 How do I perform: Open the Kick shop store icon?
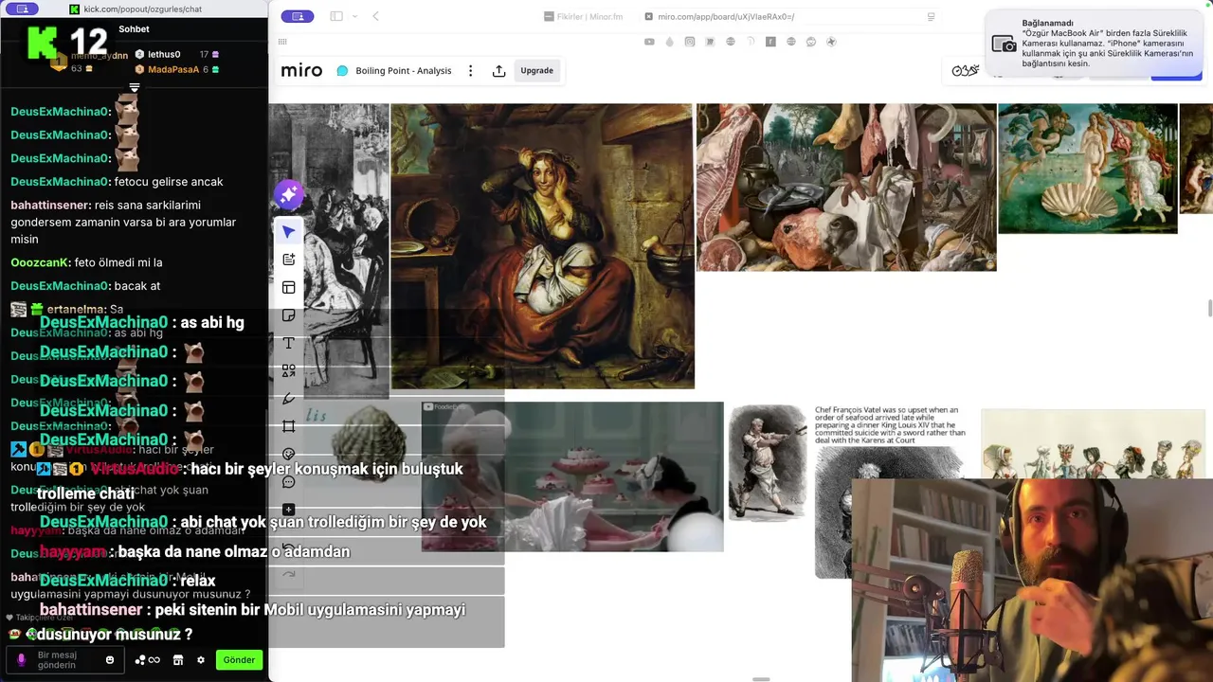177,660
